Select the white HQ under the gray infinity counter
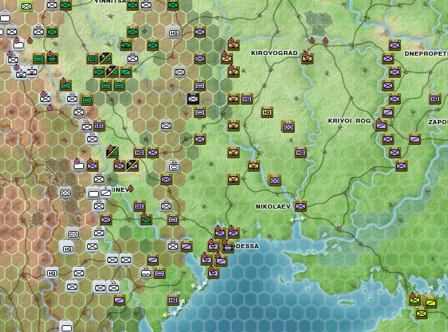Image resolution: width=448 pixels, height=332 pixels. [68, 249]
